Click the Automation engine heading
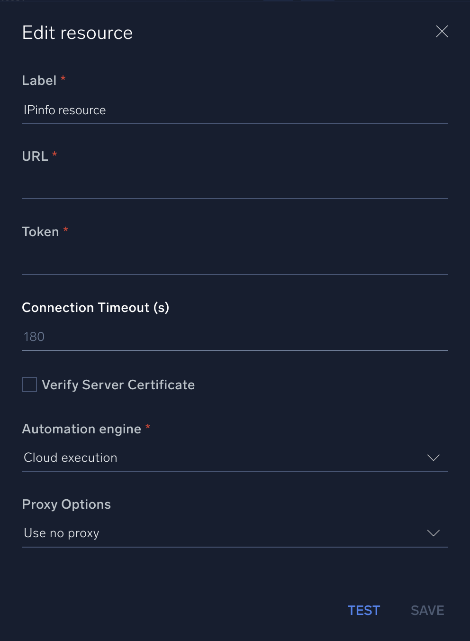This screenshot has height=641, width=470. 81,429
